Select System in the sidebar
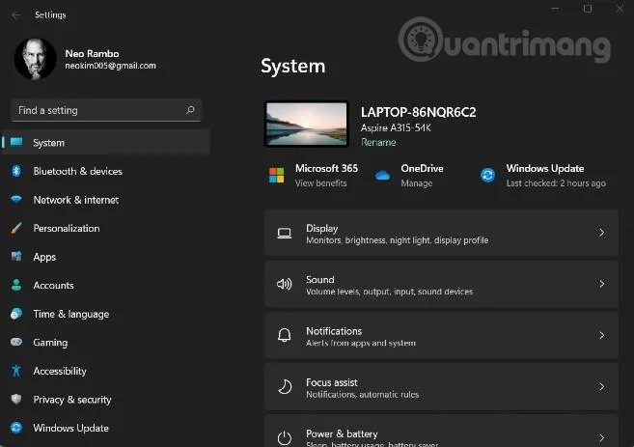634x447 pixels. [x=106, y=142]
